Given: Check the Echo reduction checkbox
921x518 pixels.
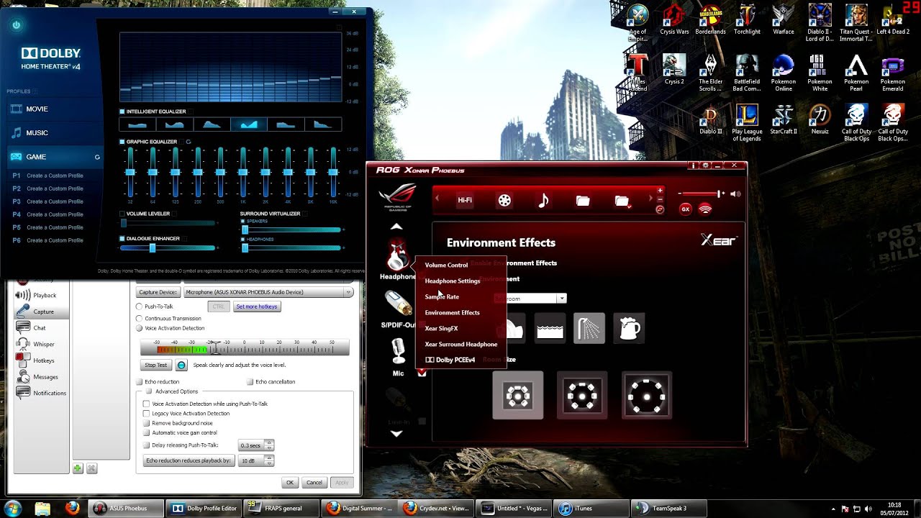Looking at the screenshot, I should click(x=140, y=381).
